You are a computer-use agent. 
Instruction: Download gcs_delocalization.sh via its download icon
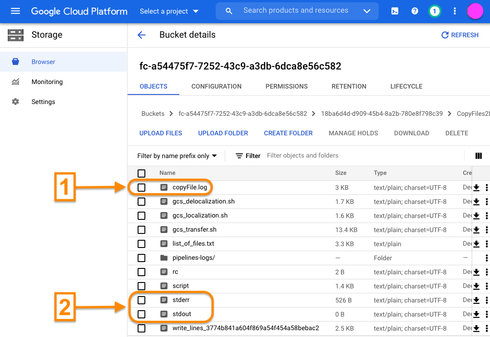476,202
